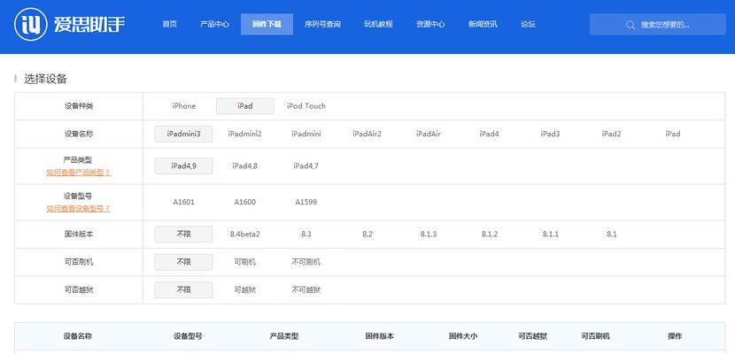Open the 产品中心 nav item
The image size is (735, 354).
click(214, 25)
